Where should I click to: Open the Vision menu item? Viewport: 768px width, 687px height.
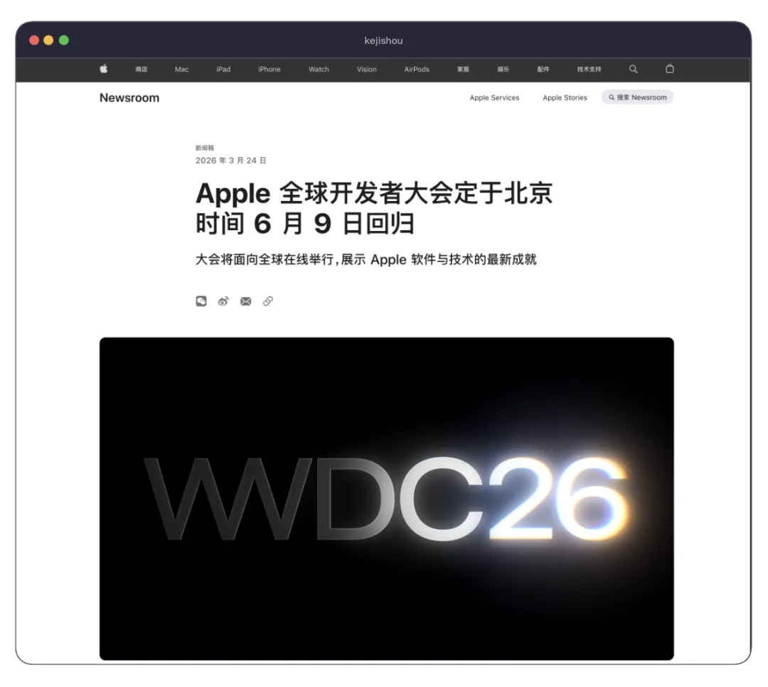pos(367,70)
